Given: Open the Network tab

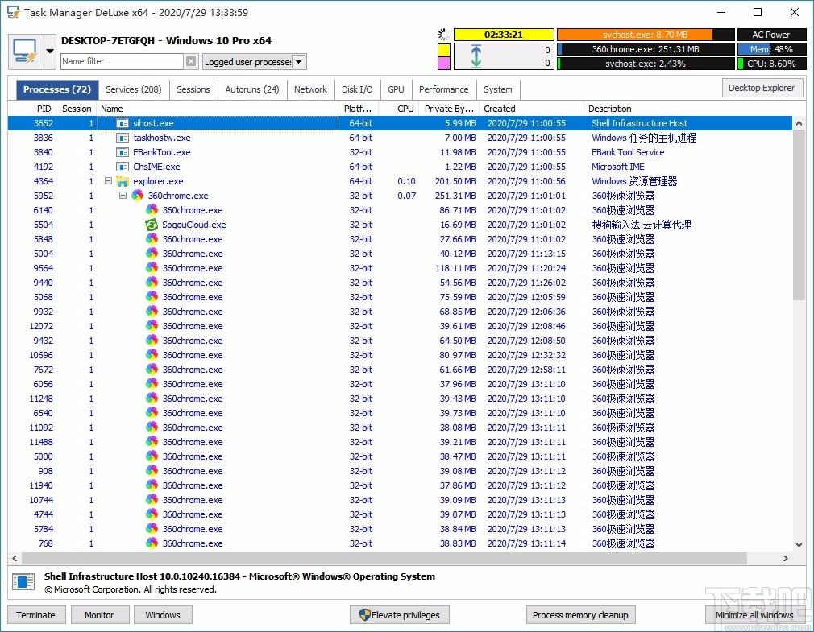Looking at the screenshot, I should coord(310,89).
